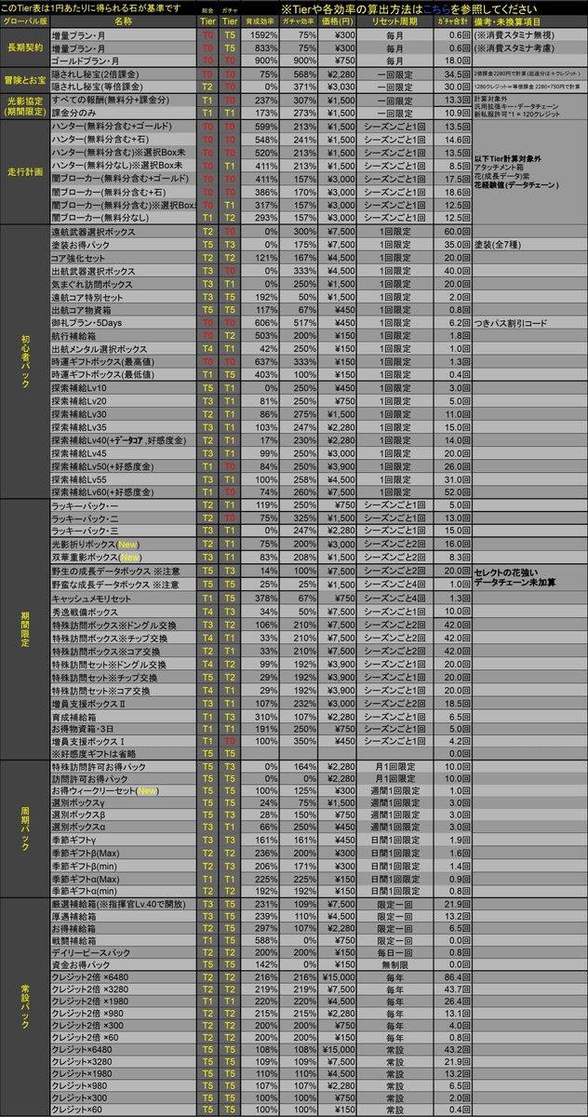Select the 走行計画 category cell
This screenshot has height=1117, width=588.
point(25,171)
